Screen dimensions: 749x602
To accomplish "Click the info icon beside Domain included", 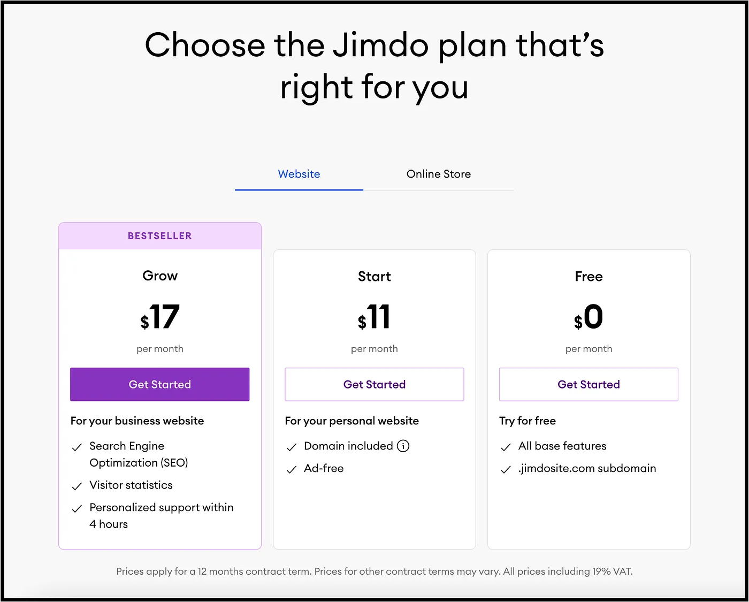I will (403, 446).
